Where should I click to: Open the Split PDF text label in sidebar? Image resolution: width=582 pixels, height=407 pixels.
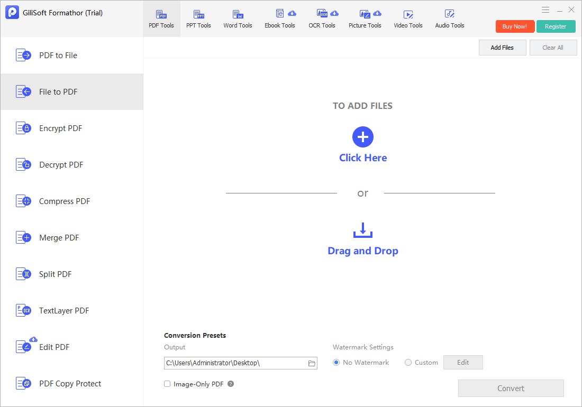point(56,274)
